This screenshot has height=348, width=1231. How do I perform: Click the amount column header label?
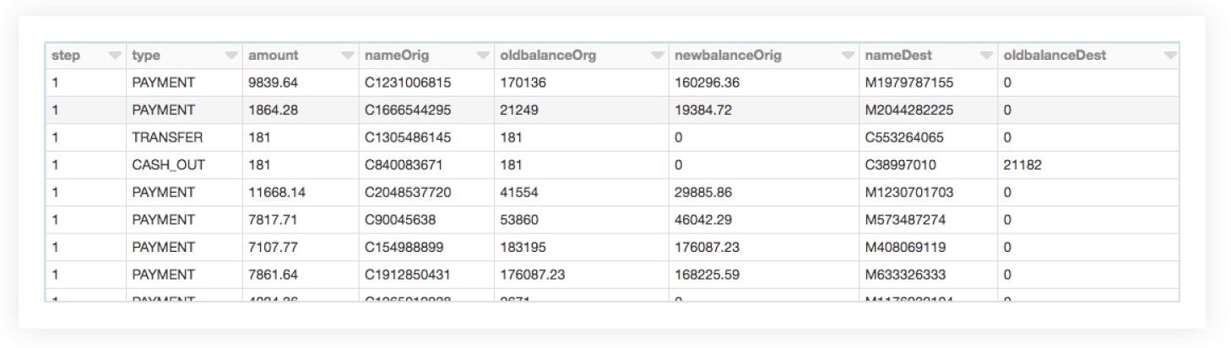[x=273, y=56]
